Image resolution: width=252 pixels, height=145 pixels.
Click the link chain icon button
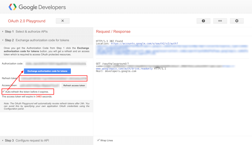220,21
